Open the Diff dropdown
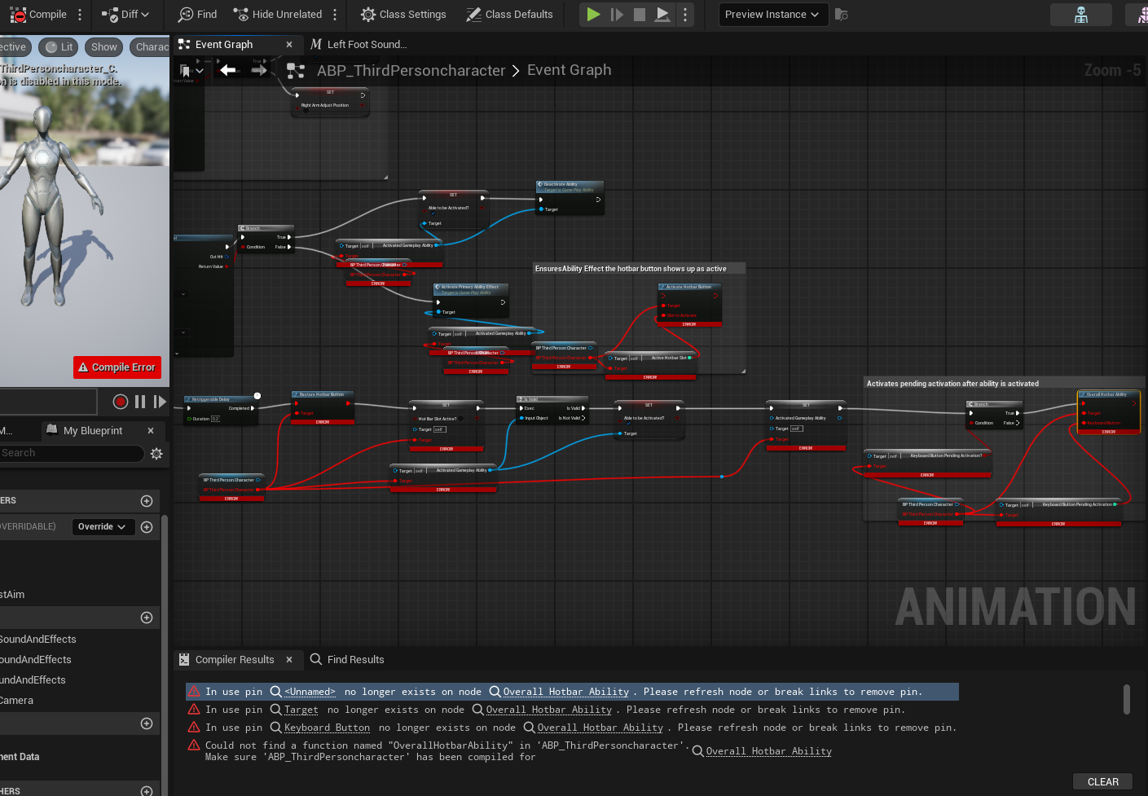This screenshot has height=796, width=1148. 125,15
